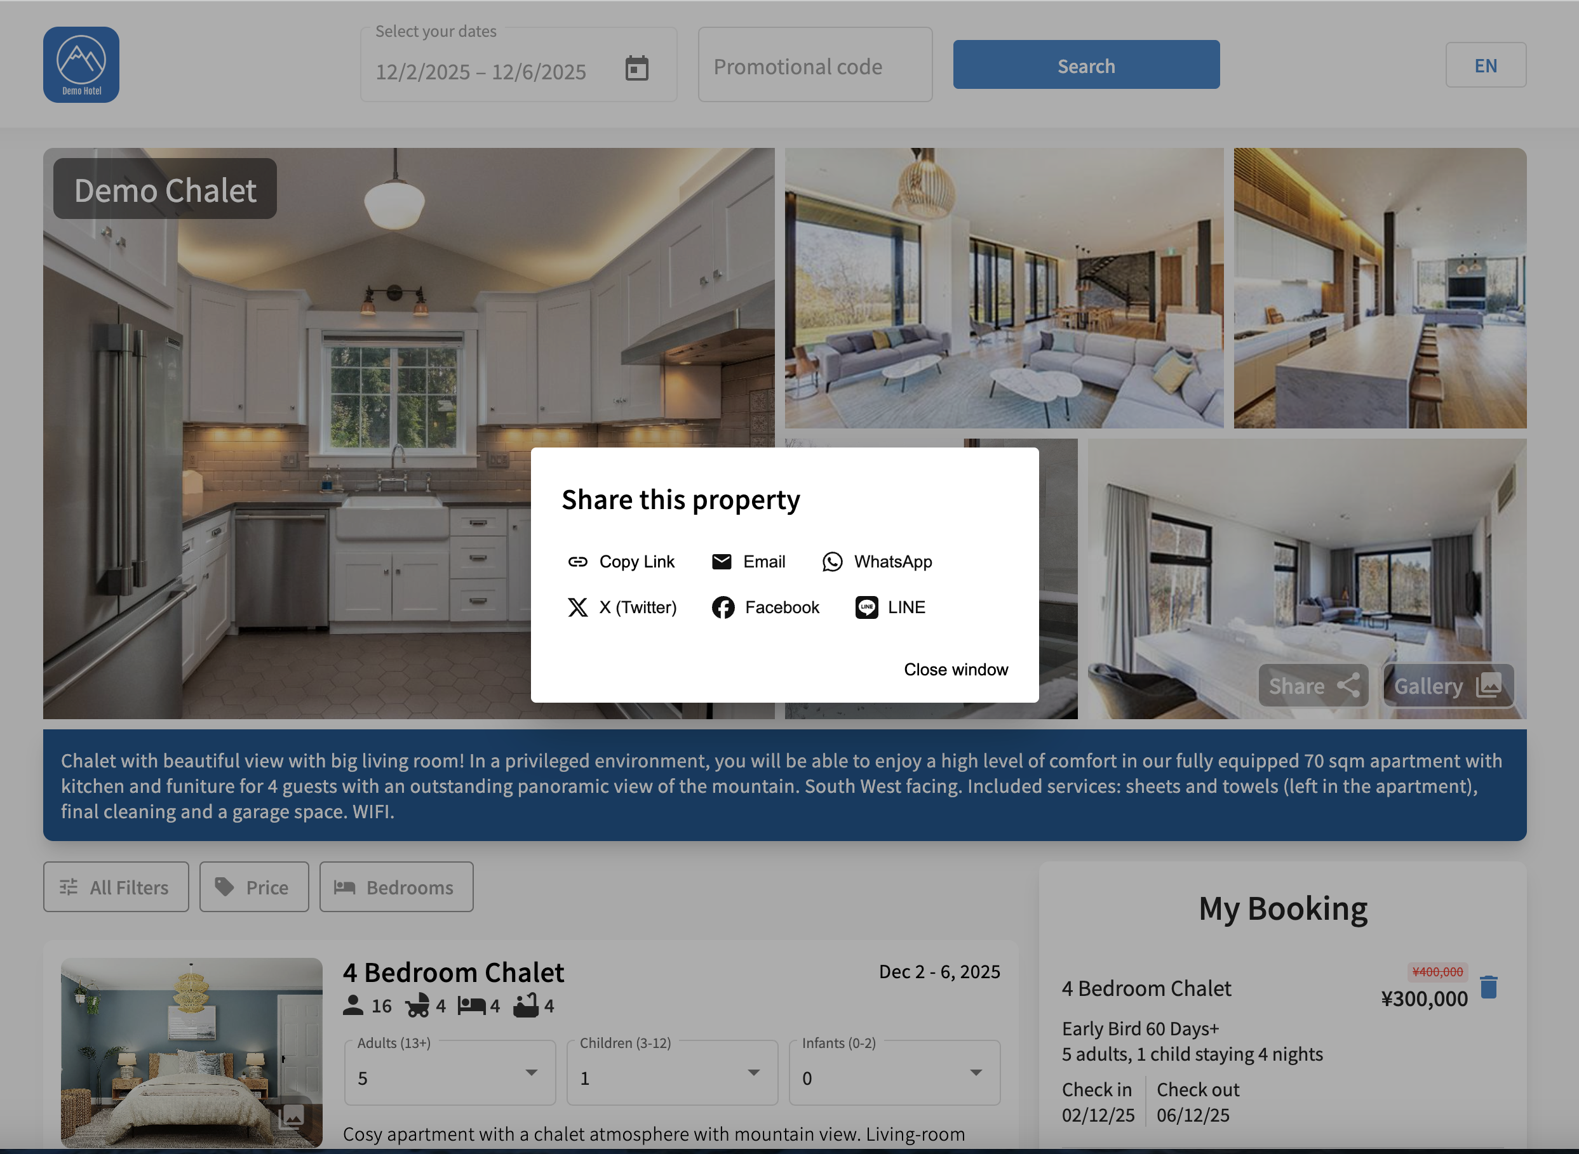Click the ¥300,000 price
This screenshot has height=1154, width=1579.
click(1425, 998)
